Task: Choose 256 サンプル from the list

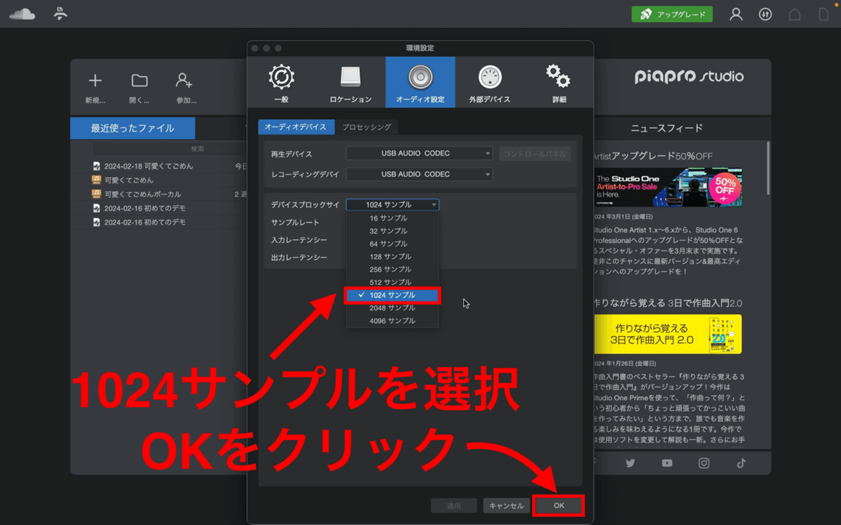Action: click(x=392, y=269)
